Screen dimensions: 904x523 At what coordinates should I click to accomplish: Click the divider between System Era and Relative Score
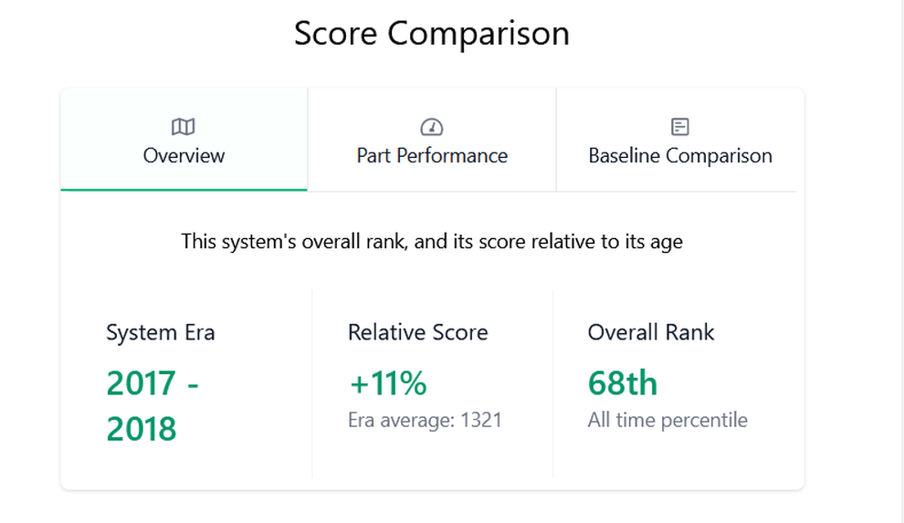click(312, 383)
